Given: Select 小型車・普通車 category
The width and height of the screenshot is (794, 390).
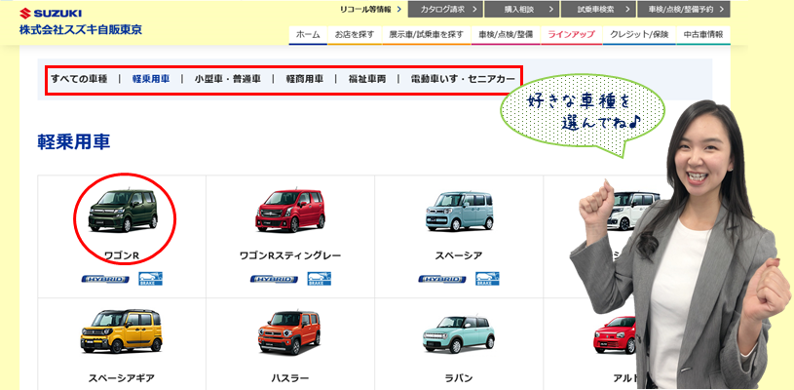Looking at the screenshot, I should [x=227, y=79].
